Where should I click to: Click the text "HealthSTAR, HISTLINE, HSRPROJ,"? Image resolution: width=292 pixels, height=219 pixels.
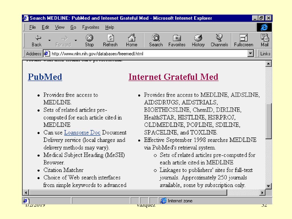(x=190, y=117)
